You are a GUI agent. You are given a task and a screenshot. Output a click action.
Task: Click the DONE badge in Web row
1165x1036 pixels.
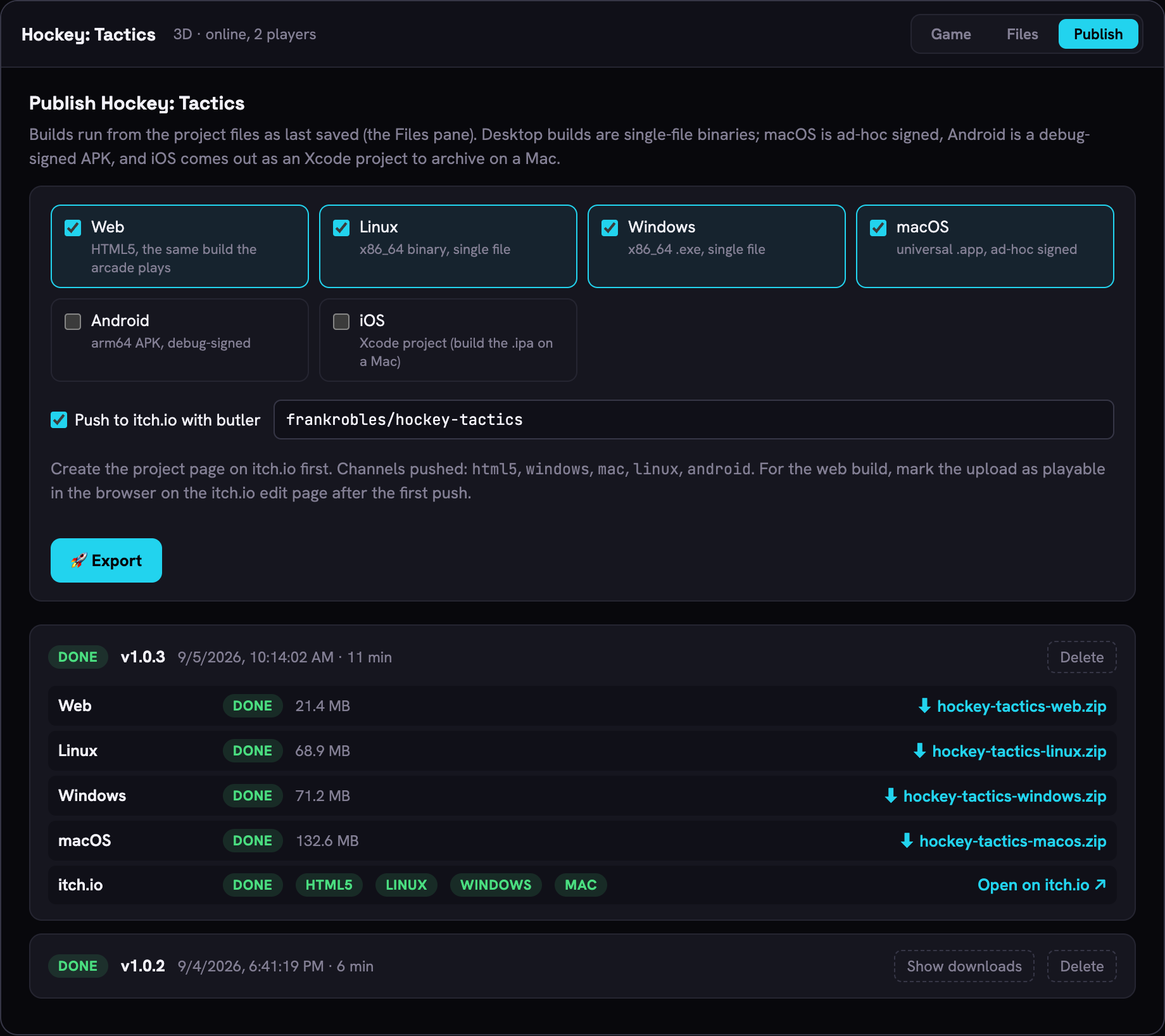(x=253, y=706)
